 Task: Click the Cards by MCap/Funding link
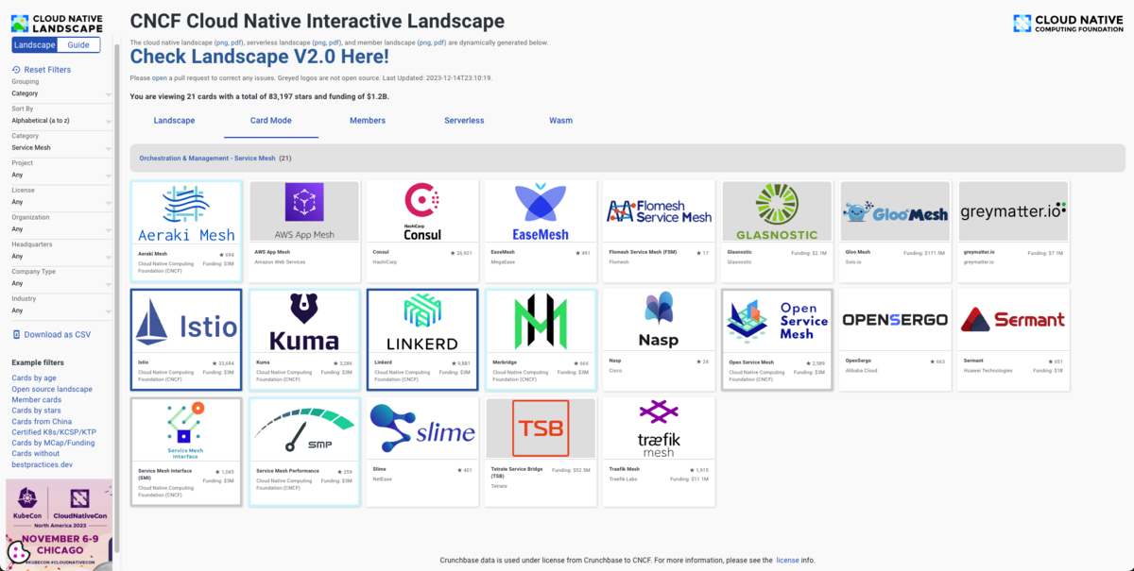53,444
